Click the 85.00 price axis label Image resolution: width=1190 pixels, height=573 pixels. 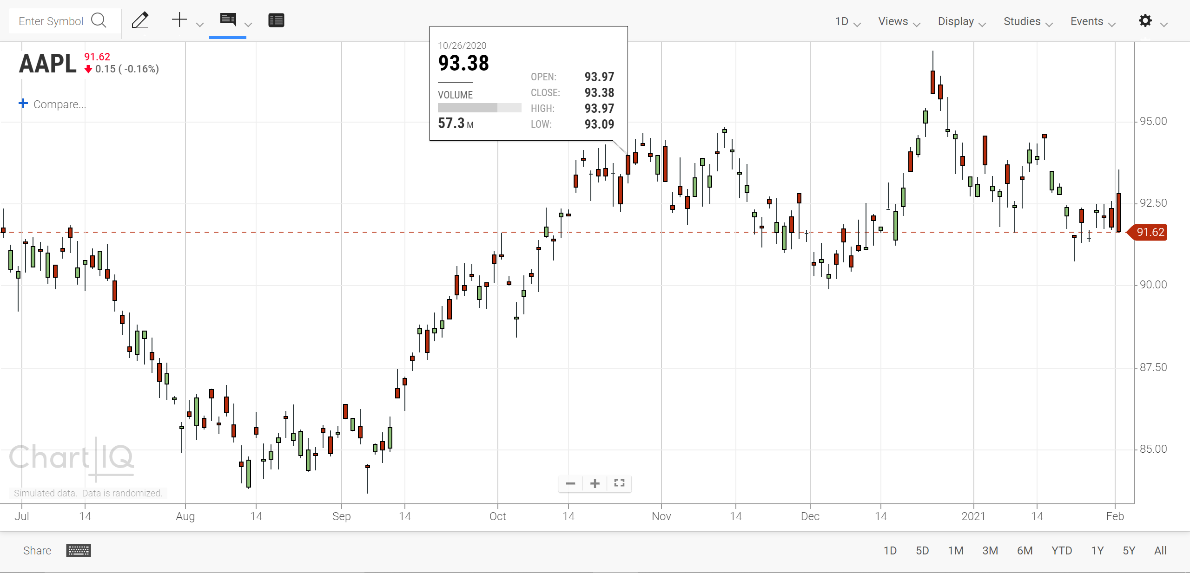[1153, 449]
